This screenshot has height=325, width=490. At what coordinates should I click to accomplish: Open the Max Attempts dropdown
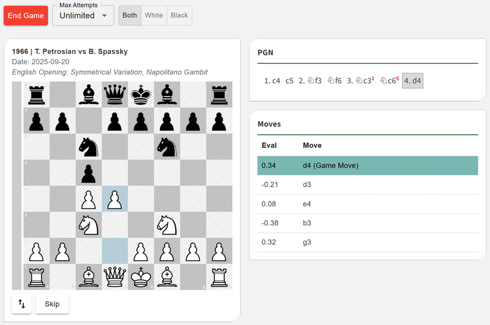pos(83,15)
